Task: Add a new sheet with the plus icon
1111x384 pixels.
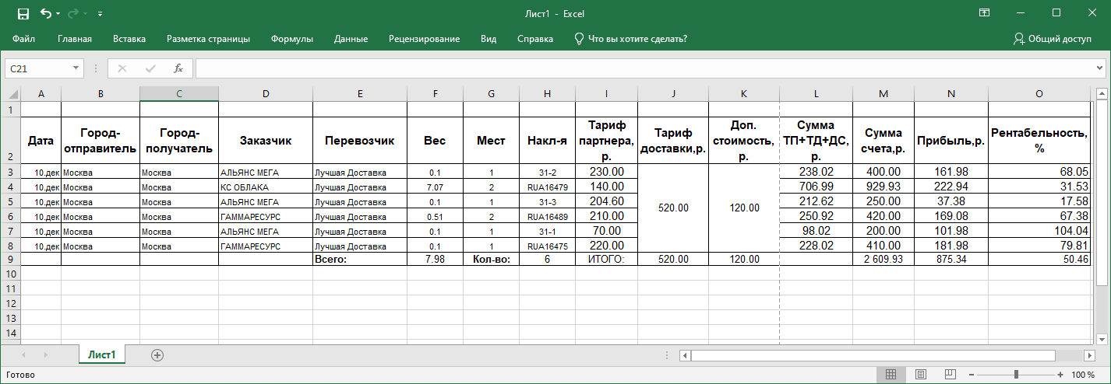Action: [x=157, y=354]
